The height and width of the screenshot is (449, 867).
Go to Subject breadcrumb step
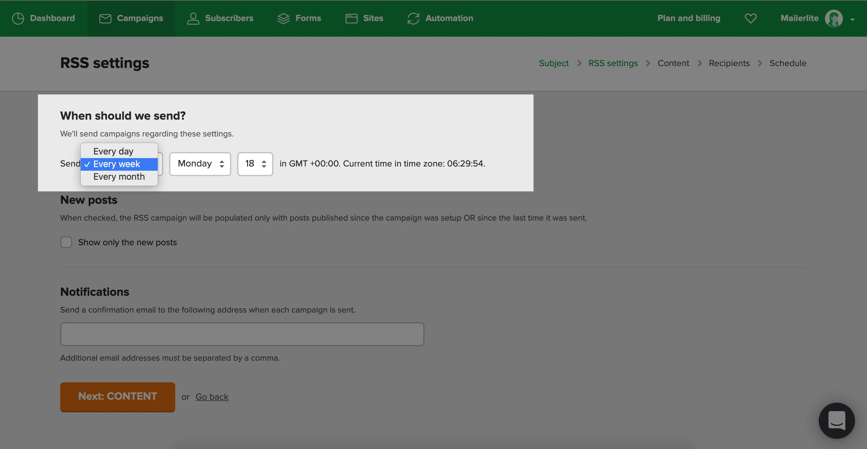[553, 63]
